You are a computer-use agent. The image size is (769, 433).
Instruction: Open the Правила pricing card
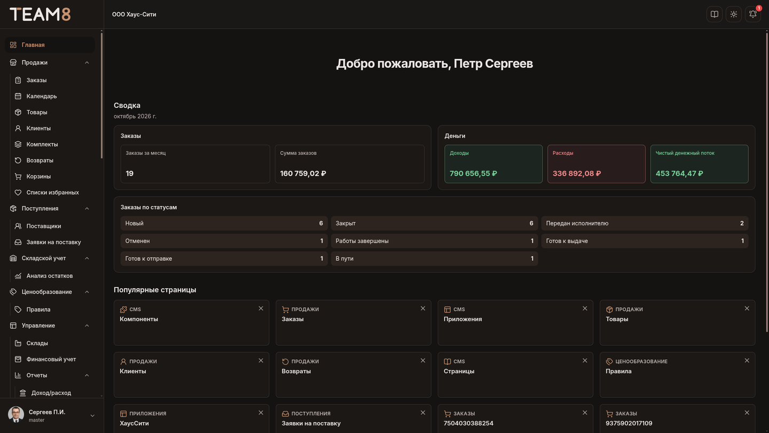[678, 375]
